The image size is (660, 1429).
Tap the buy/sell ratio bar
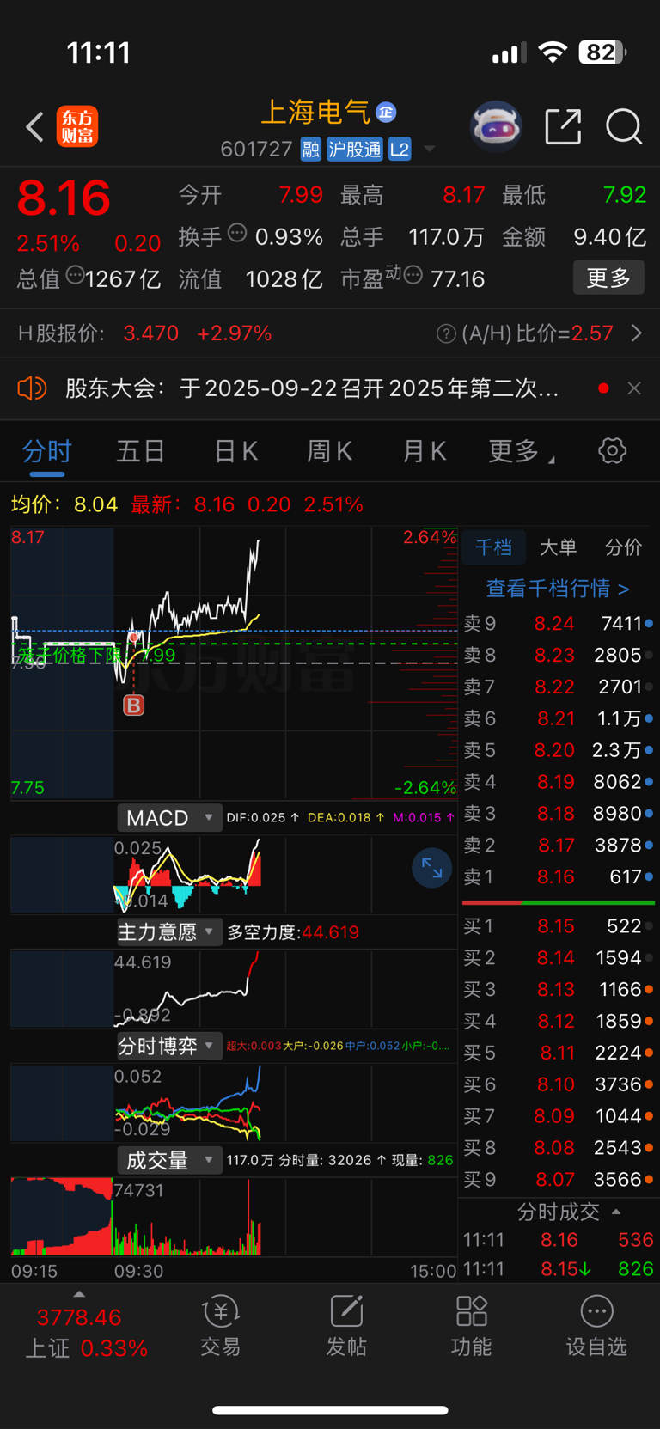click(x=559, y=903)
